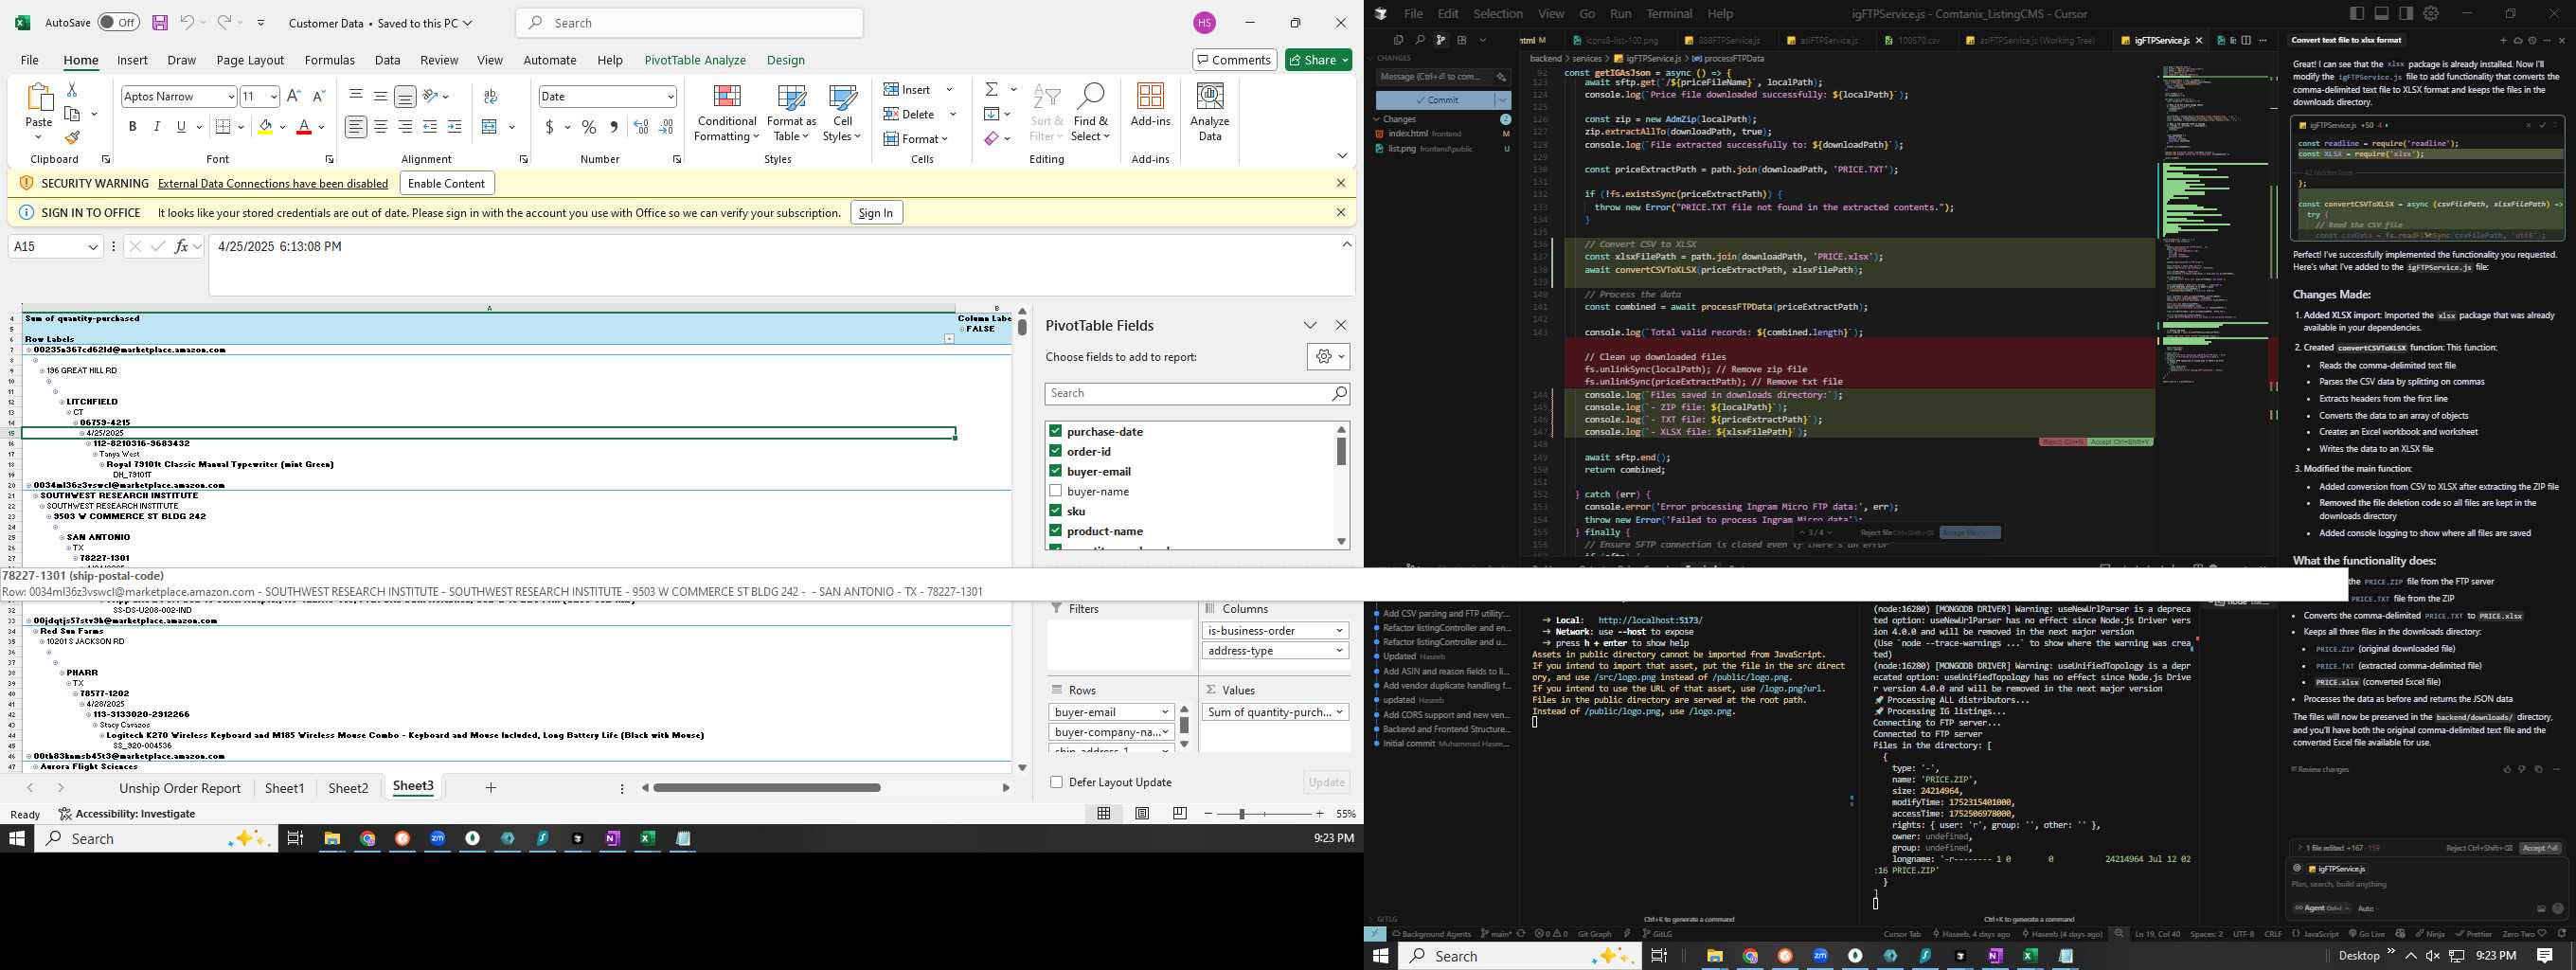Click the Insert Function fx icon
The image size is (2576, 970).
coord(181,246)
